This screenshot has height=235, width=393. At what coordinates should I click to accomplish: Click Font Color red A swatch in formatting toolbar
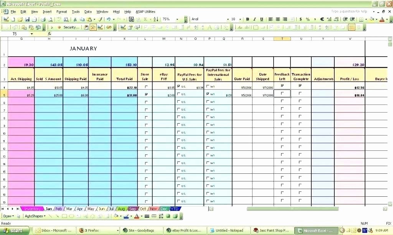tap(382, 19)
